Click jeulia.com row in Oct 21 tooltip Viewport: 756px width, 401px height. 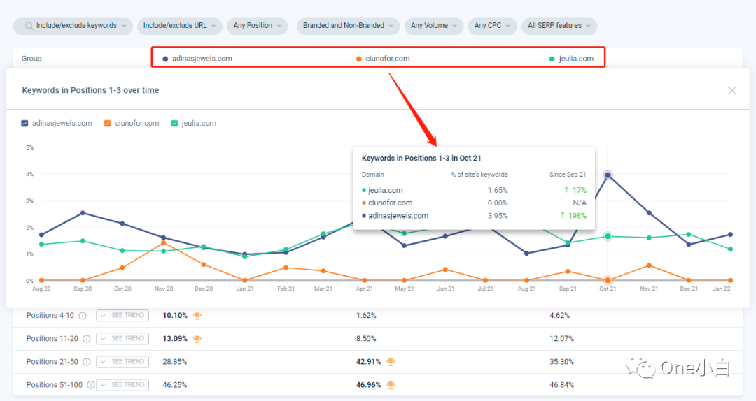click(474, 190)
